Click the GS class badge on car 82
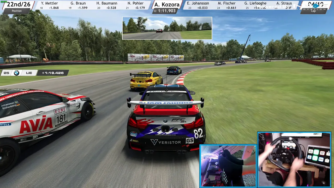334x188 pixels. [x=190, y=140]
